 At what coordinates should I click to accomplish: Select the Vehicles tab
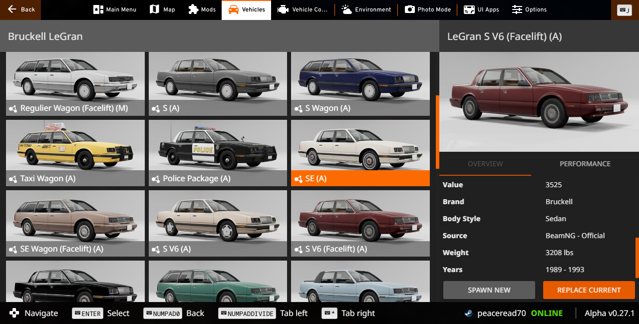click(x=247, y=9)
